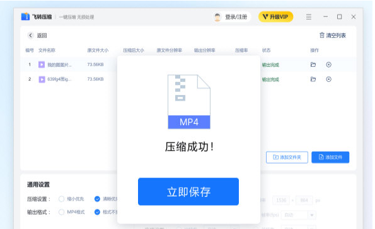Click the 压缩成功! message text
375x229 pixels.
189,147
